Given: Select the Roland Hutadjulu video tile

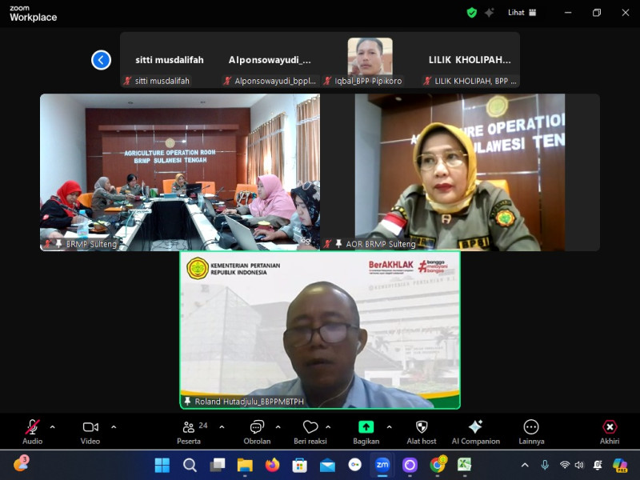Looking at the screenshot, I should tap(320, 330).
